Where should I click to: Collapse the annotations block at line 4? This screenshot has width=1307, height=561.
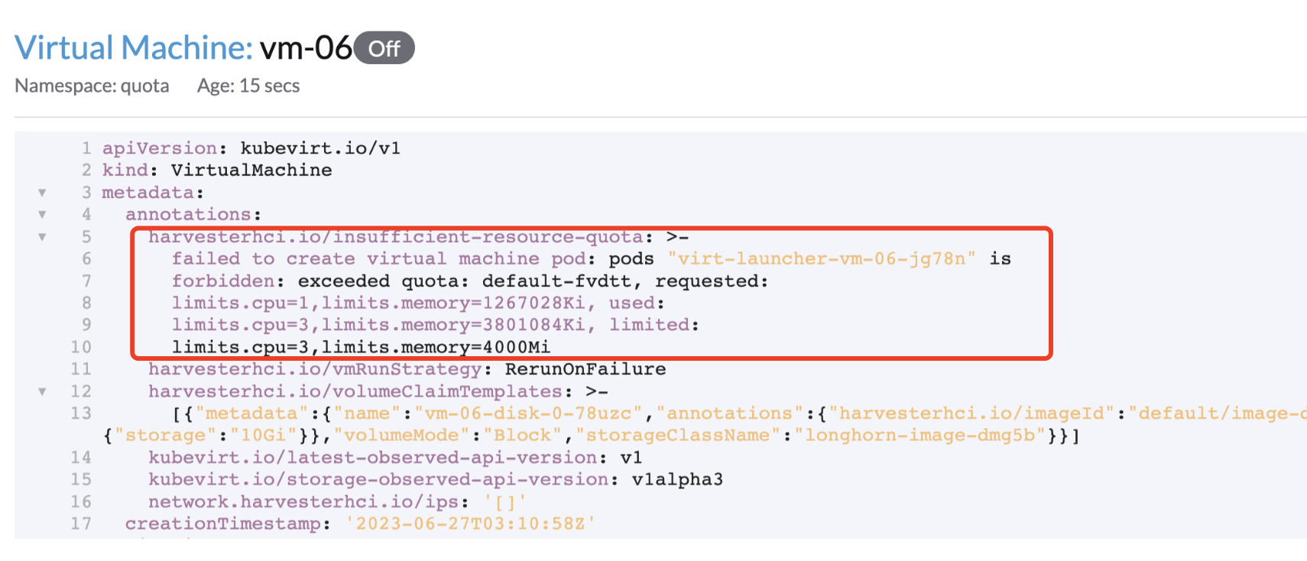click(42, 215)
